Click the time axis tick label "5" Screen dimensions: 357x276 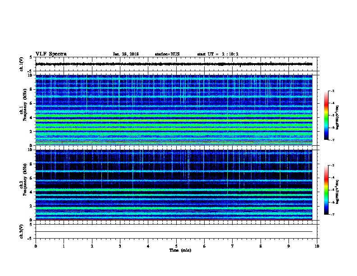176,246
